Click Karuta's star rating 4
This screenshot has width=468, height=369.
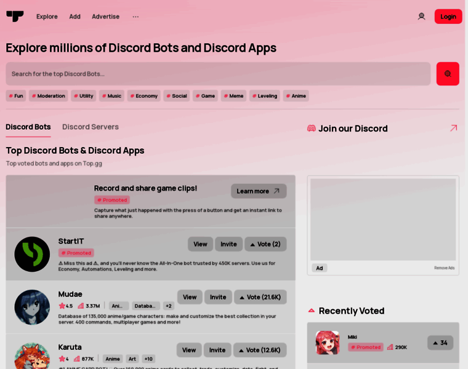63,359
